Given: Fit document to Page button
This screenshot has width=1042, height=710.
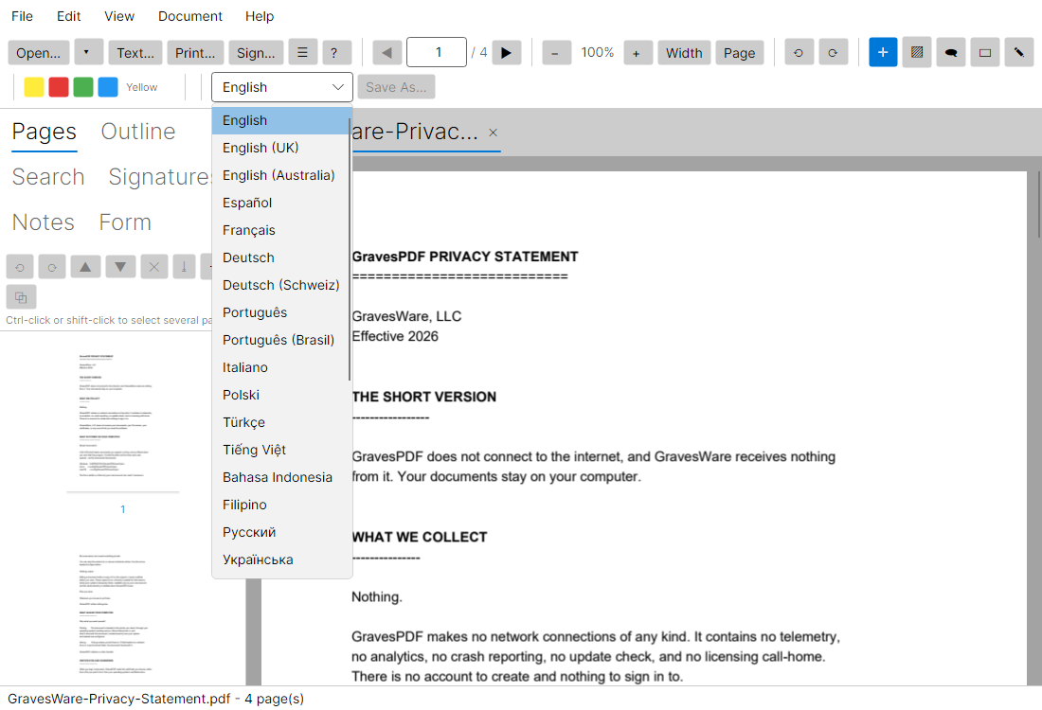Looking at the screenshot, I should pos(740,52).
